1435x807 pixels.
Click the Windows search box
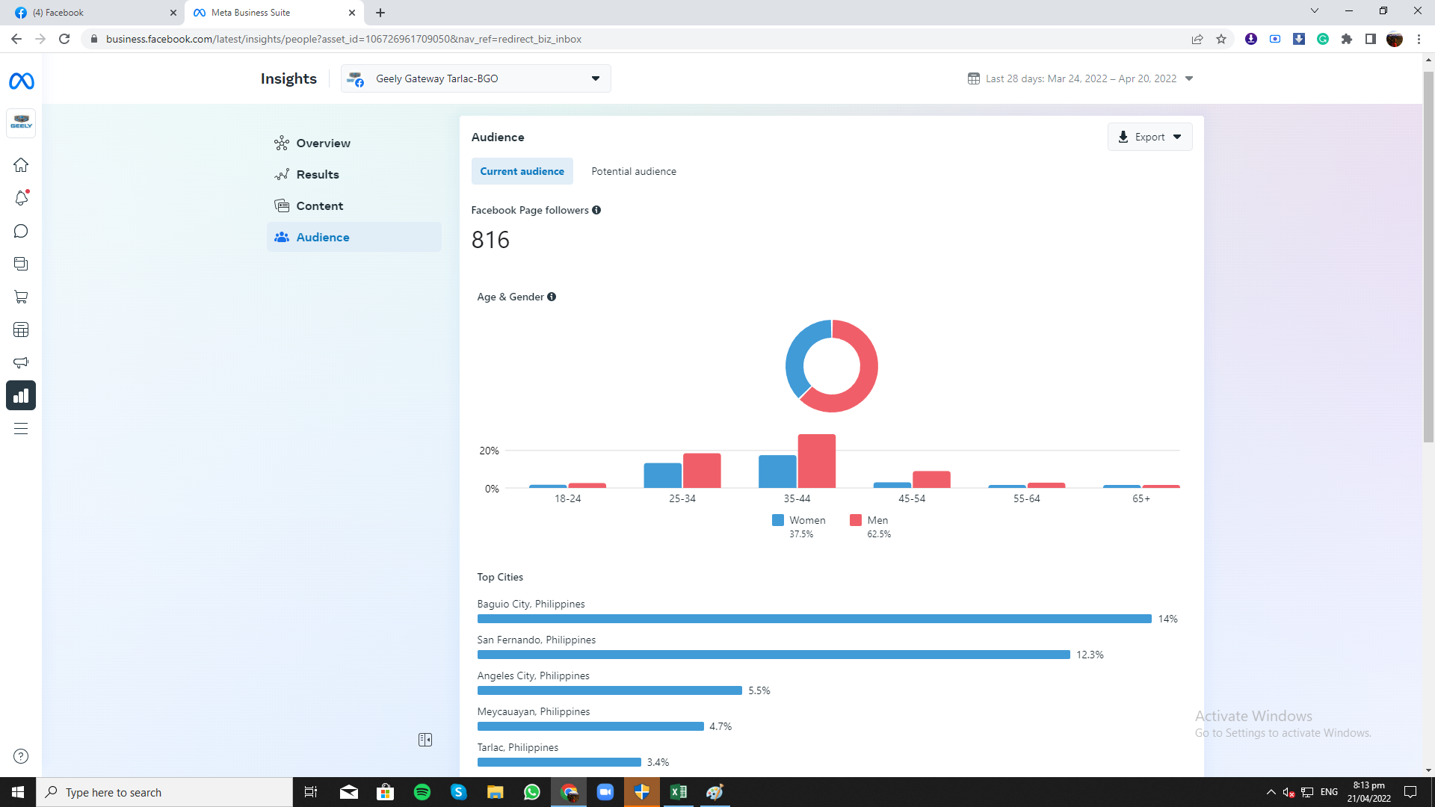click(164, 792)
